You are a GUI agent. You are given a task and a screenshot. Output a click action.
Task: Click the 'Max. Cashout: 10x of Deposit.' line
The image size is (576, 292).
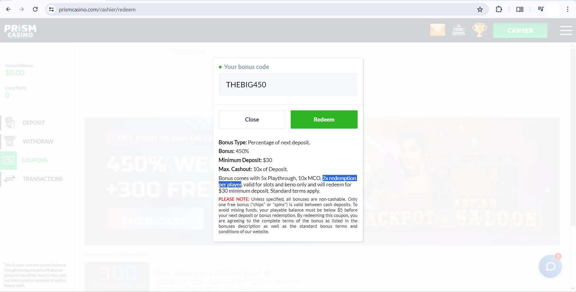(253, 169)
